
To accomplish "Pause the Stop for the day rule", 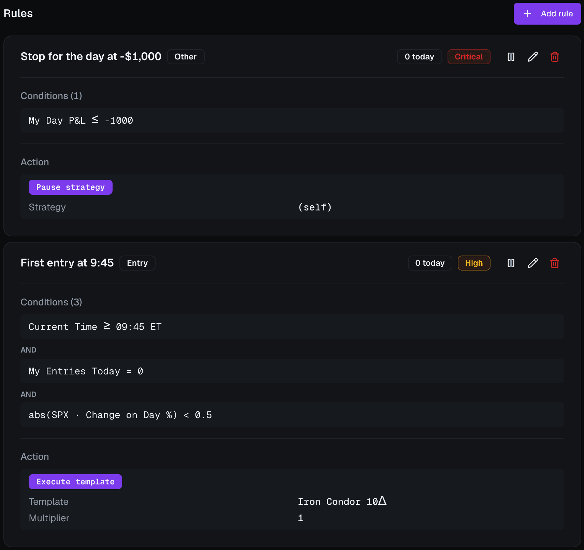I will (511, 57).
